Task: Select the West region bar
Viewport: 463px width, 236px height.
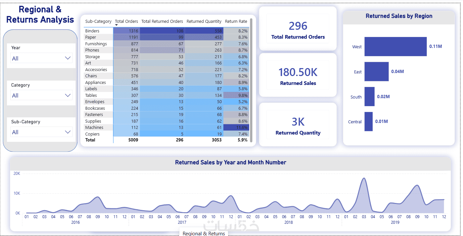Action: 395,47
